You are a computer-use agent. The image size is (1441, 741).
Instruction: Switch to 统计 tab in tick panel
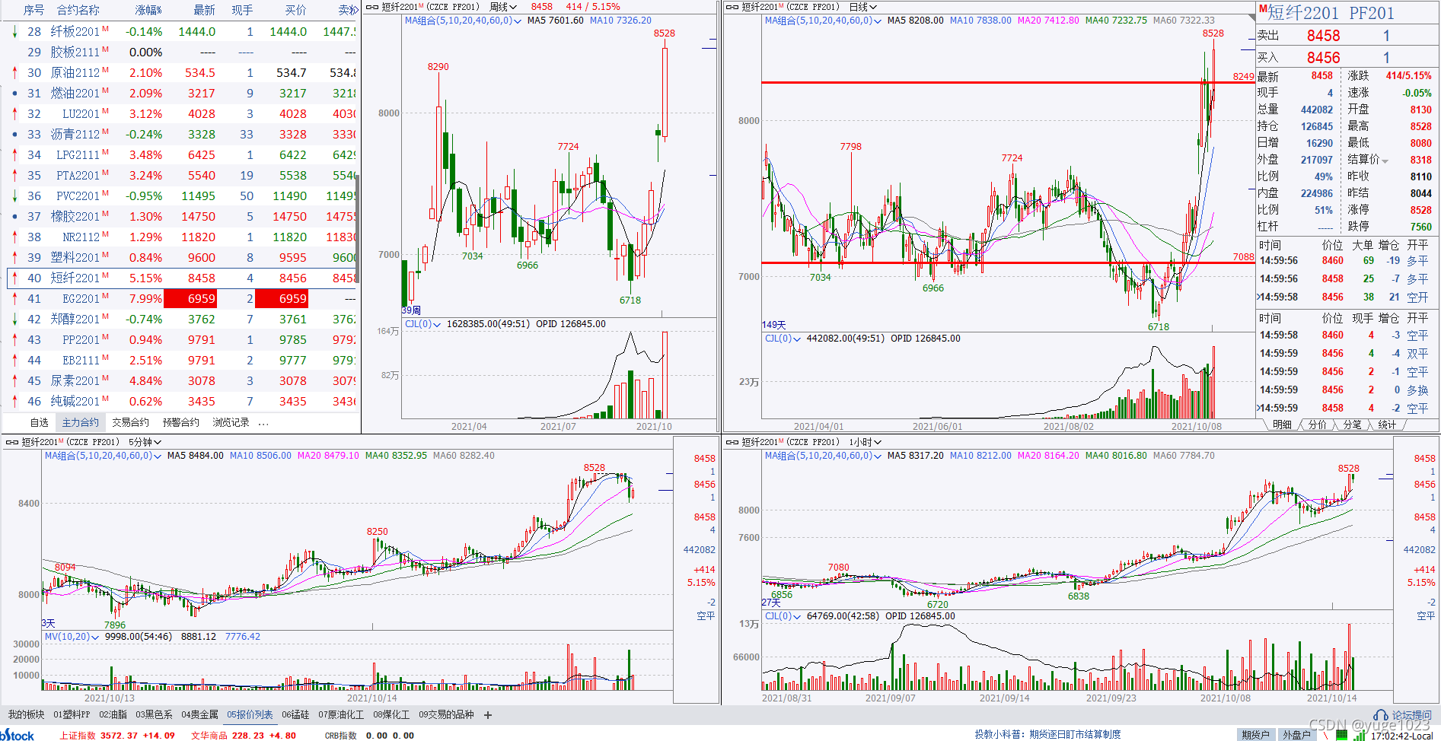1388,425
